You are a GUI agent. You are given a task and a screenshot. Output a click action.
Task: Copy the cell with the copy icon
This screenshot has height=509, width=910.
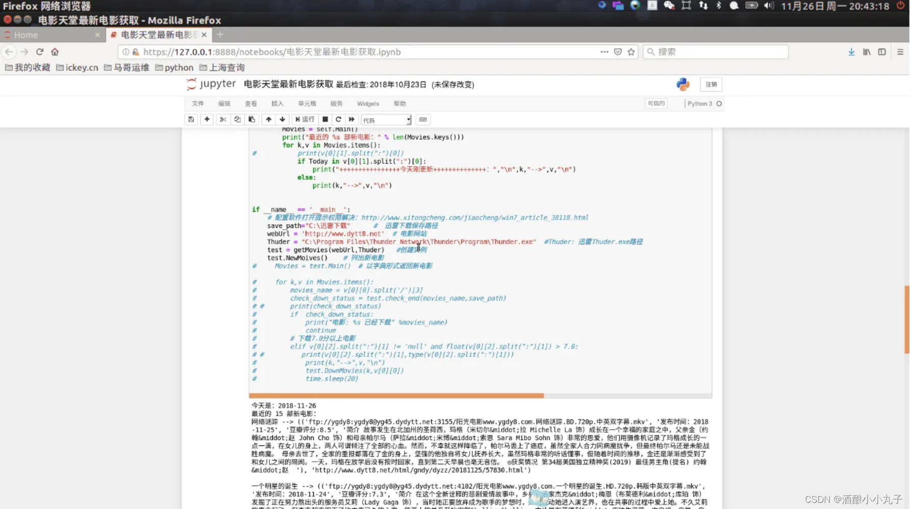tap(237, 119)
